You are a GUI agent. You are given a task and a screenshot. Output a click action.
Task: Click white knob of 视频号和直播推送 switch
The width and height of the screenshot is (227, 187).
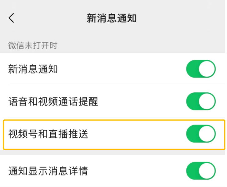tap(207, 134)
